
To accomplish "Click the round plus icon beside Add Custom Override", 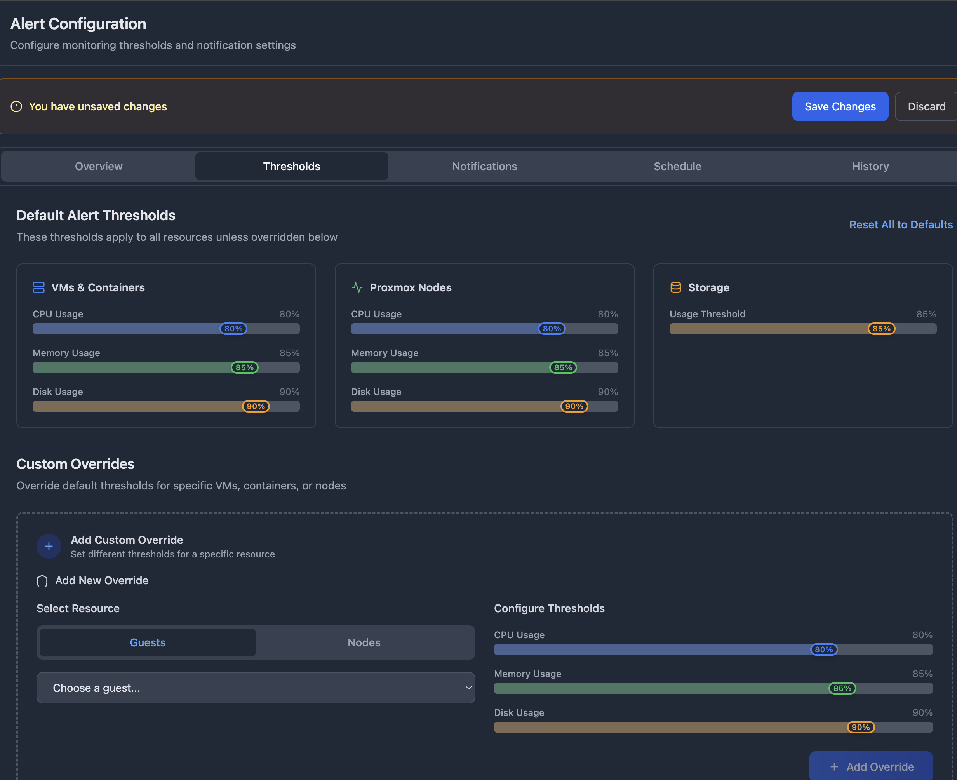I will (49, 547).
